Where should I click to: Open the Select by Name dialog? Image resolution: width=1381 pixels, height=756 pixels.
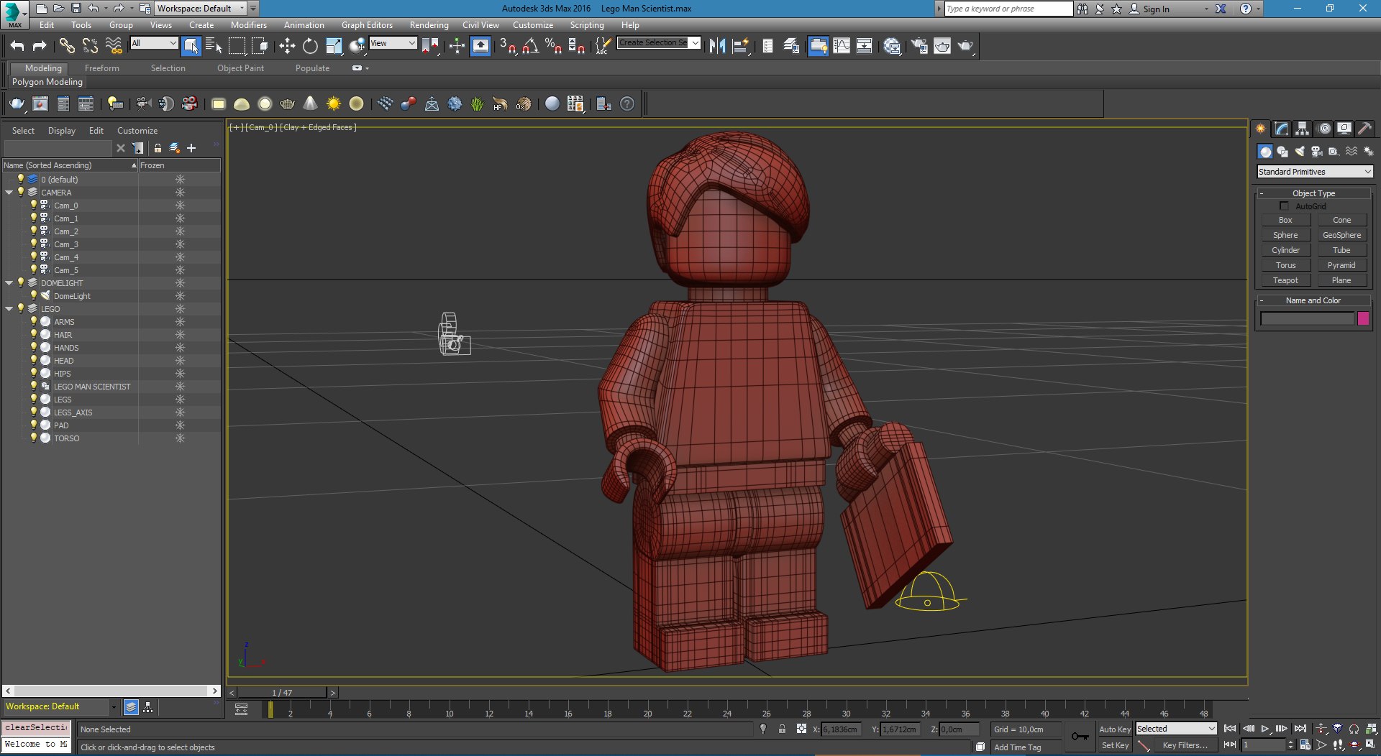pyautogui.click(x=214, y=46)
